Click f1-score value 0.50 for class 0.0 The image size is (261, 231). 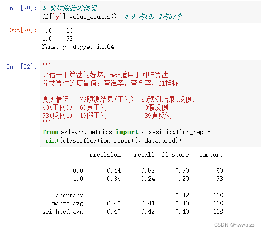[x=182, y=171]
